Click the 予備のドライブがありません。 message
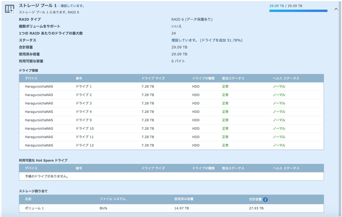The image size is (342, 217). 46,176
